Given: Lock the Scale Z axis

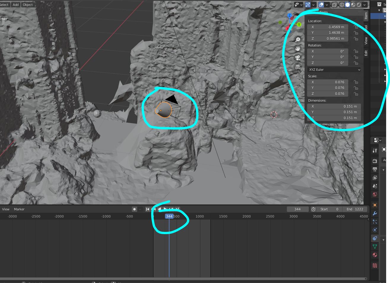Looking at the screenshot, I should point(356,94).
